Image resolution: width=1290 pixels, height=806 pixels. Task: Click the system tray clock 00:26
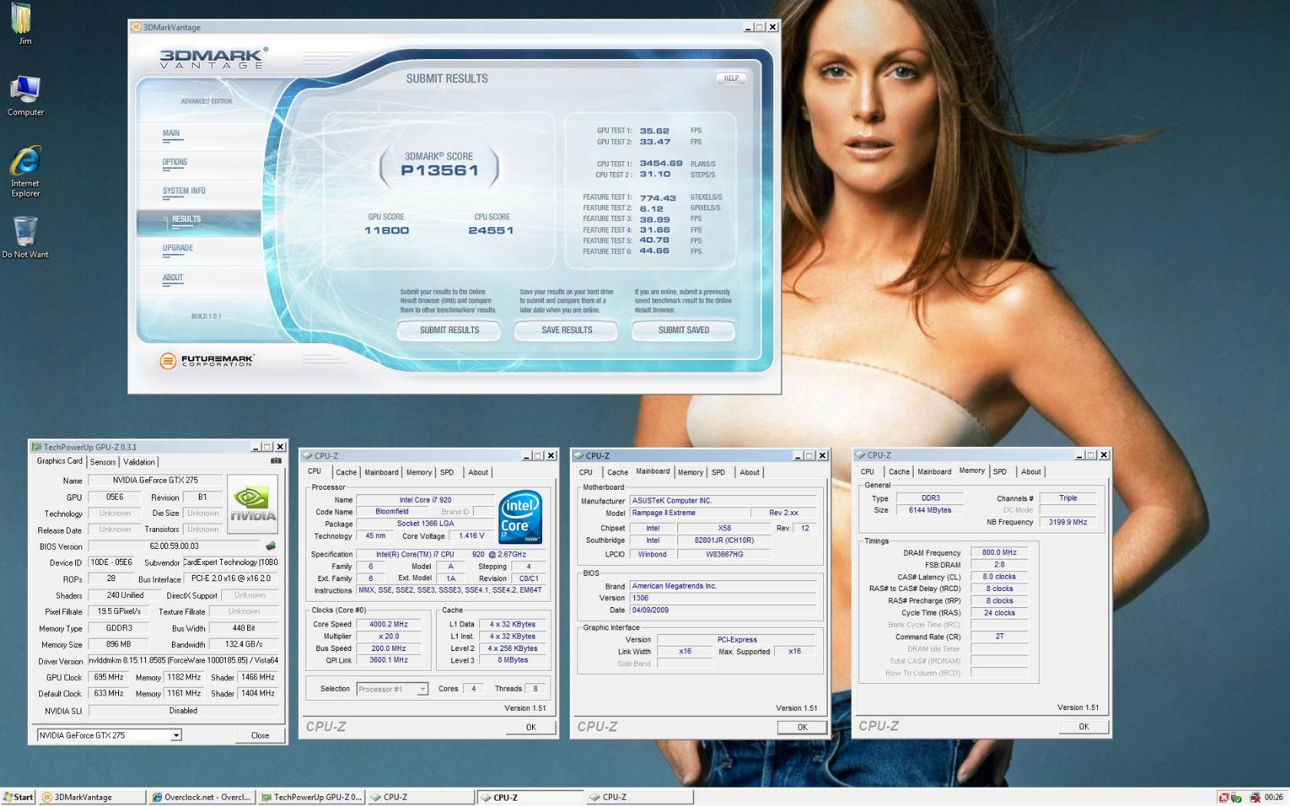(1273, 798)
